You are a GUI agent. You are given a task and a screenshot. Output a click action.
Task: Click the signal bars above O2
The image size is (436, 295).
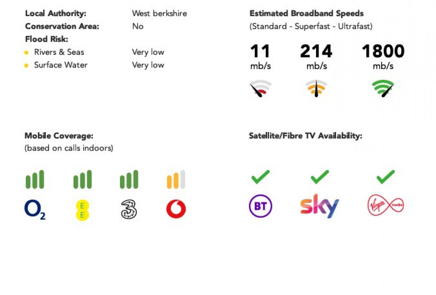pyautogui.click(x=35, y=179)
